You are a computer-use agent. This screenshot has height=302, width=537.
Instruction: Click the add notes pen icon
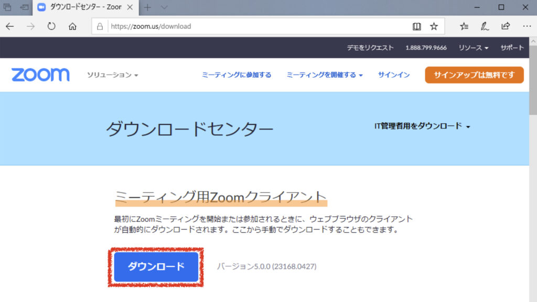click(485, 26)
